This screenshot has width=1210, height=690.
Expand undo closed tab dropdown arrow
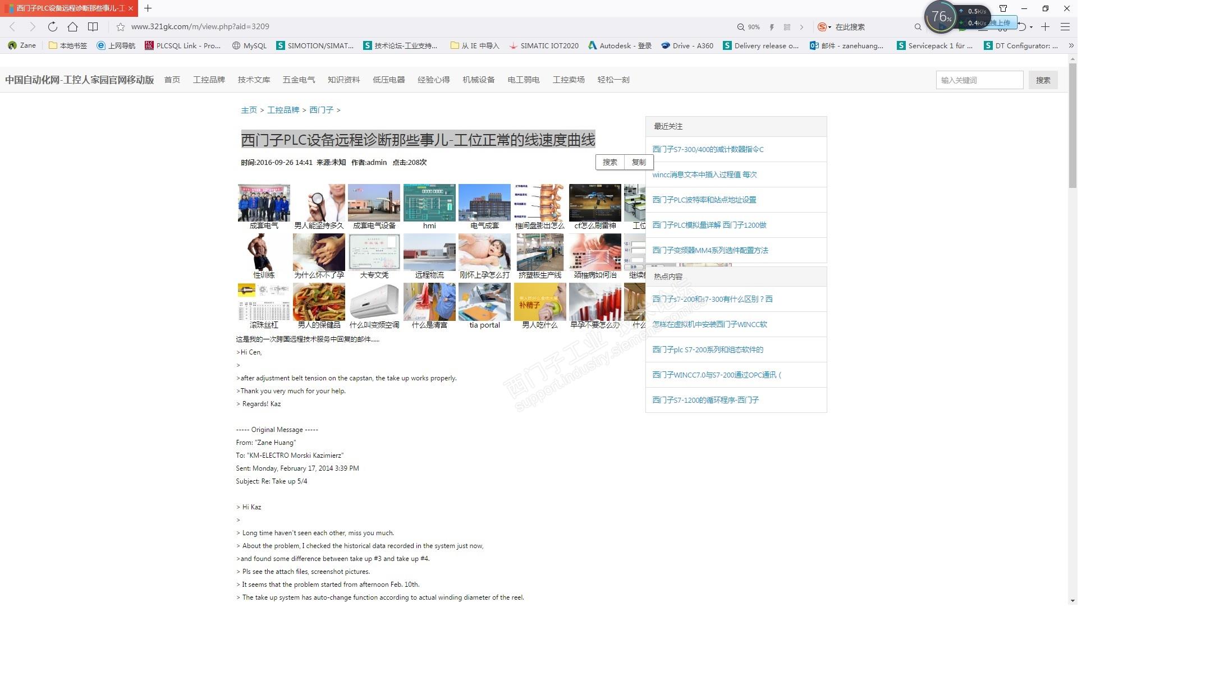pyautogui.click(x=1031, y=27)
